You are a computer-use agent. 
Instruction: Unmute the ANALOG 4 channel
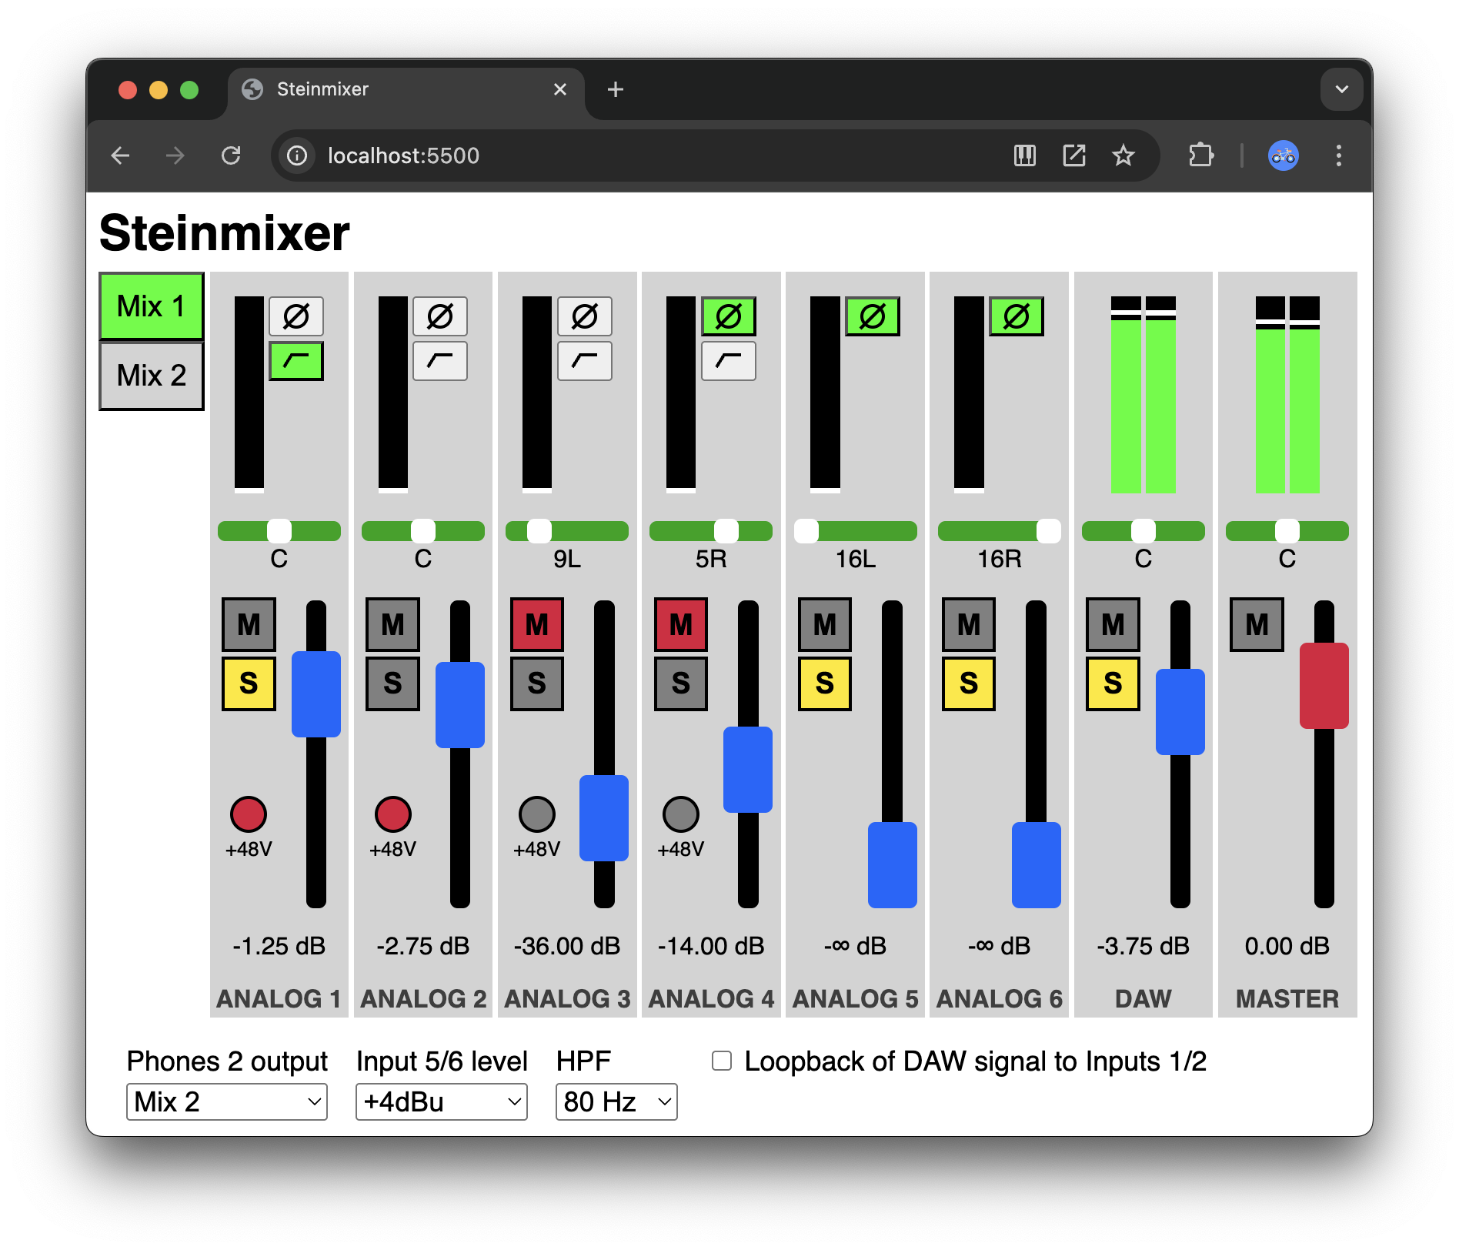click(681, 624)
